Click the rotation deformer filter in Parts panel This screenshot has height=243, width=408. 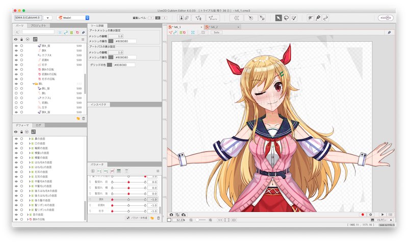tap(78, 33)
